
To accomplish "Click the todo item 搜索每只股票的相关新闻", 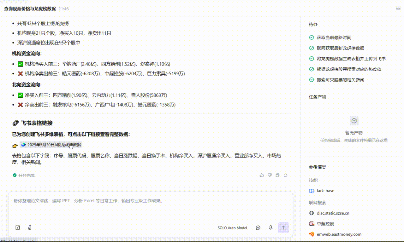I will [341, 80].
